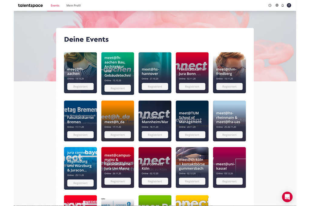The height and width of the screenshot is (206, 310).
Task: Open the notifications bell icon
Action: point(282,5)
